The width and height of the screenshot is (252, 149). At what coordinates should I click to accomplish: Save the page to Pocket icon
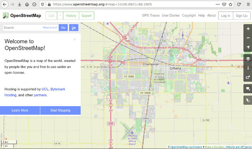[x=224, y=4]
